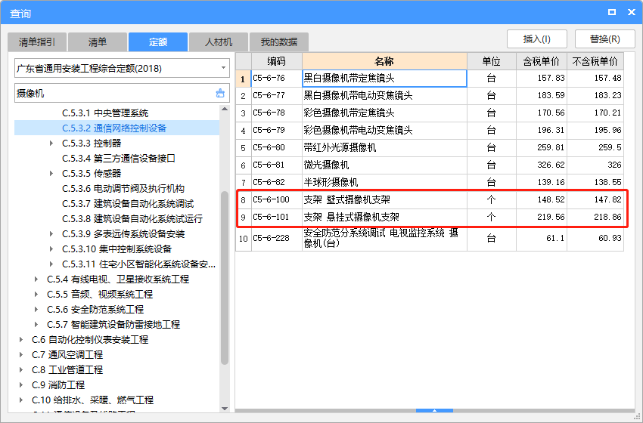
Task: Open the 我的数据 tab
Action: pos(279,42)
